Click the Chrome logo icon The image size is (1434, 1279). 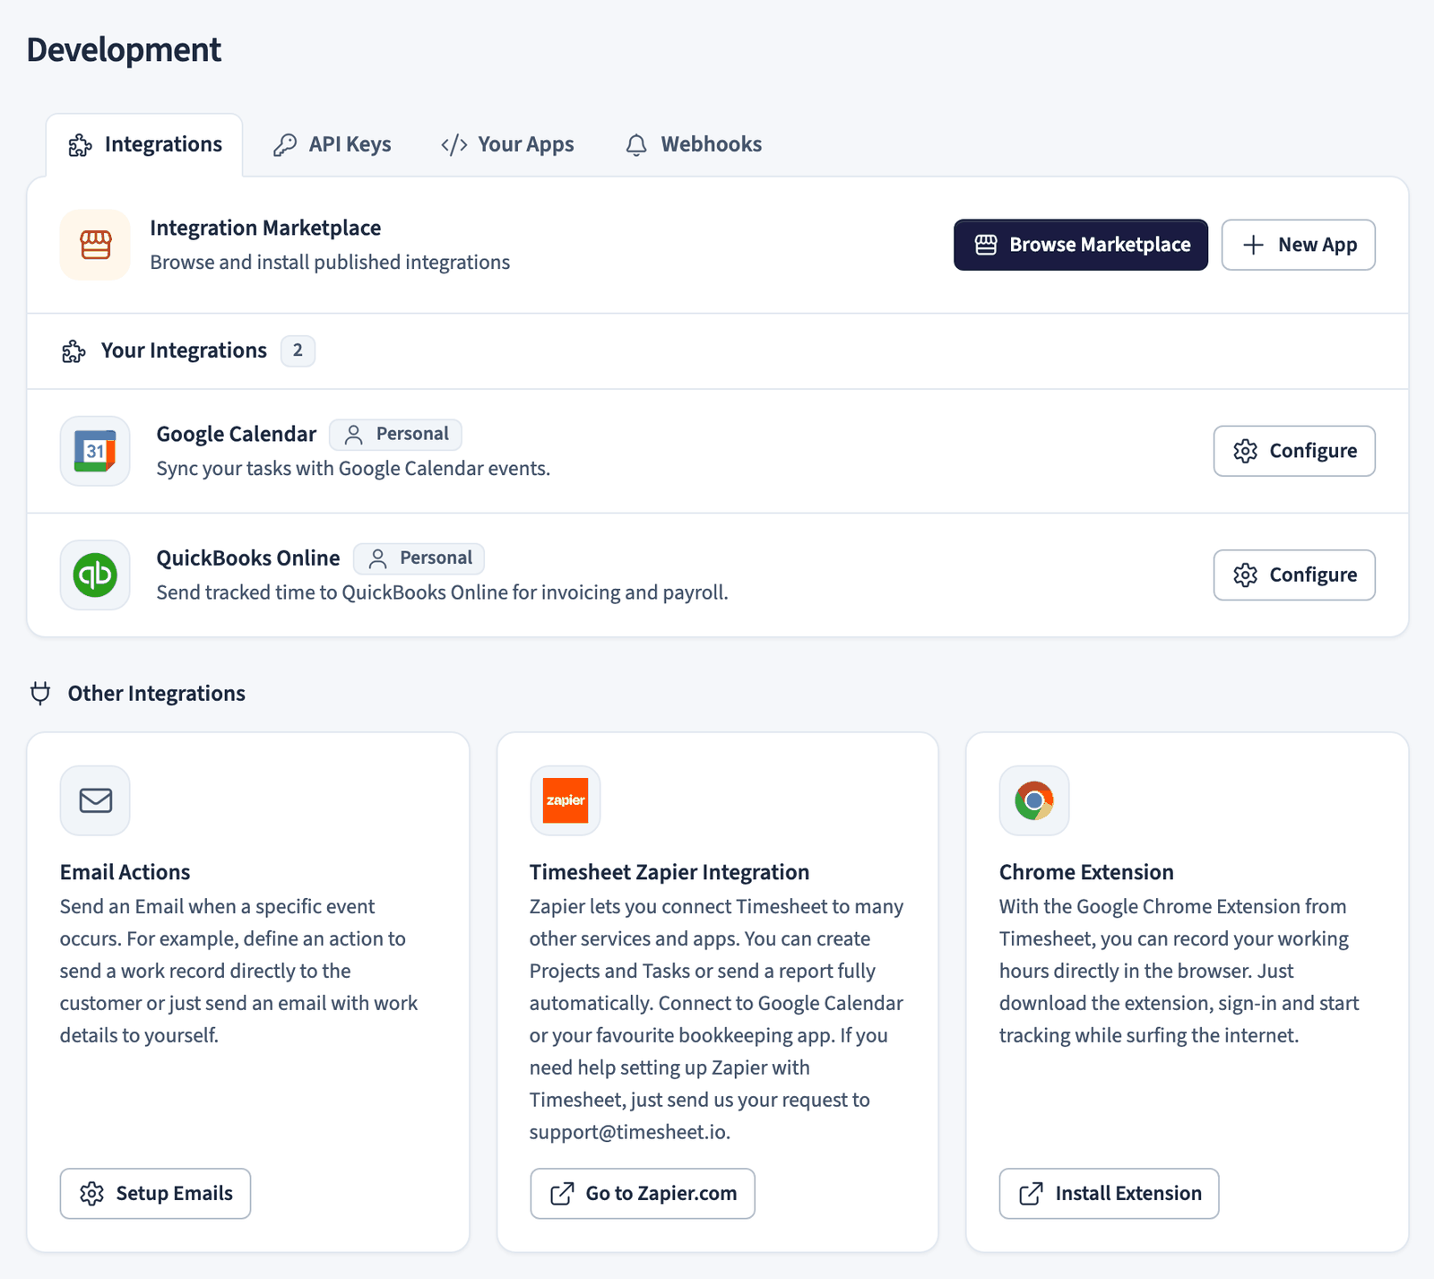pyautogui.click(x=1034, y=800)
